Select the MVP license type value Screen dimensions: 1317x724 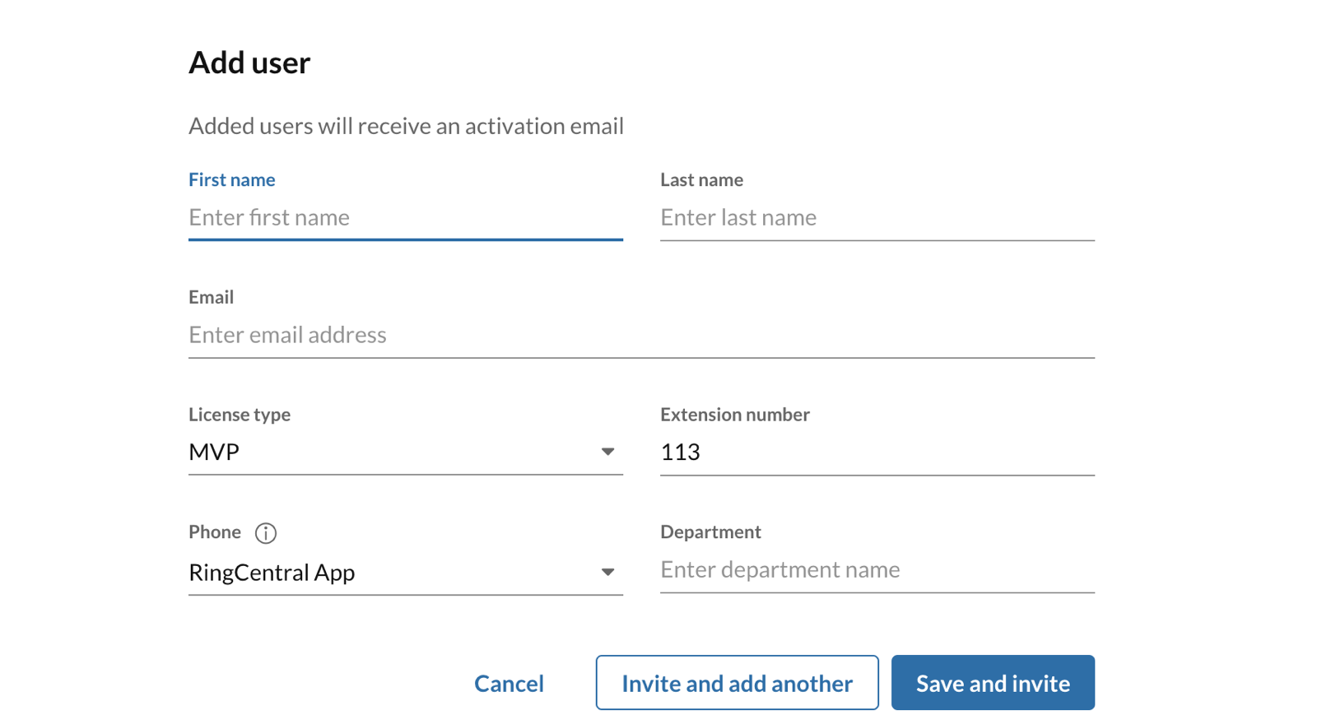click(x=214, y=452)
